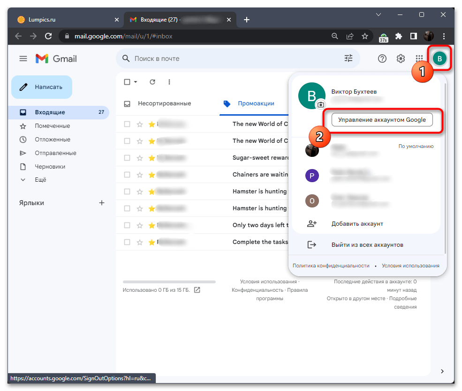The image size is (462, 391).
Task: Open storage management external link icon
Action: pos(197,290)
